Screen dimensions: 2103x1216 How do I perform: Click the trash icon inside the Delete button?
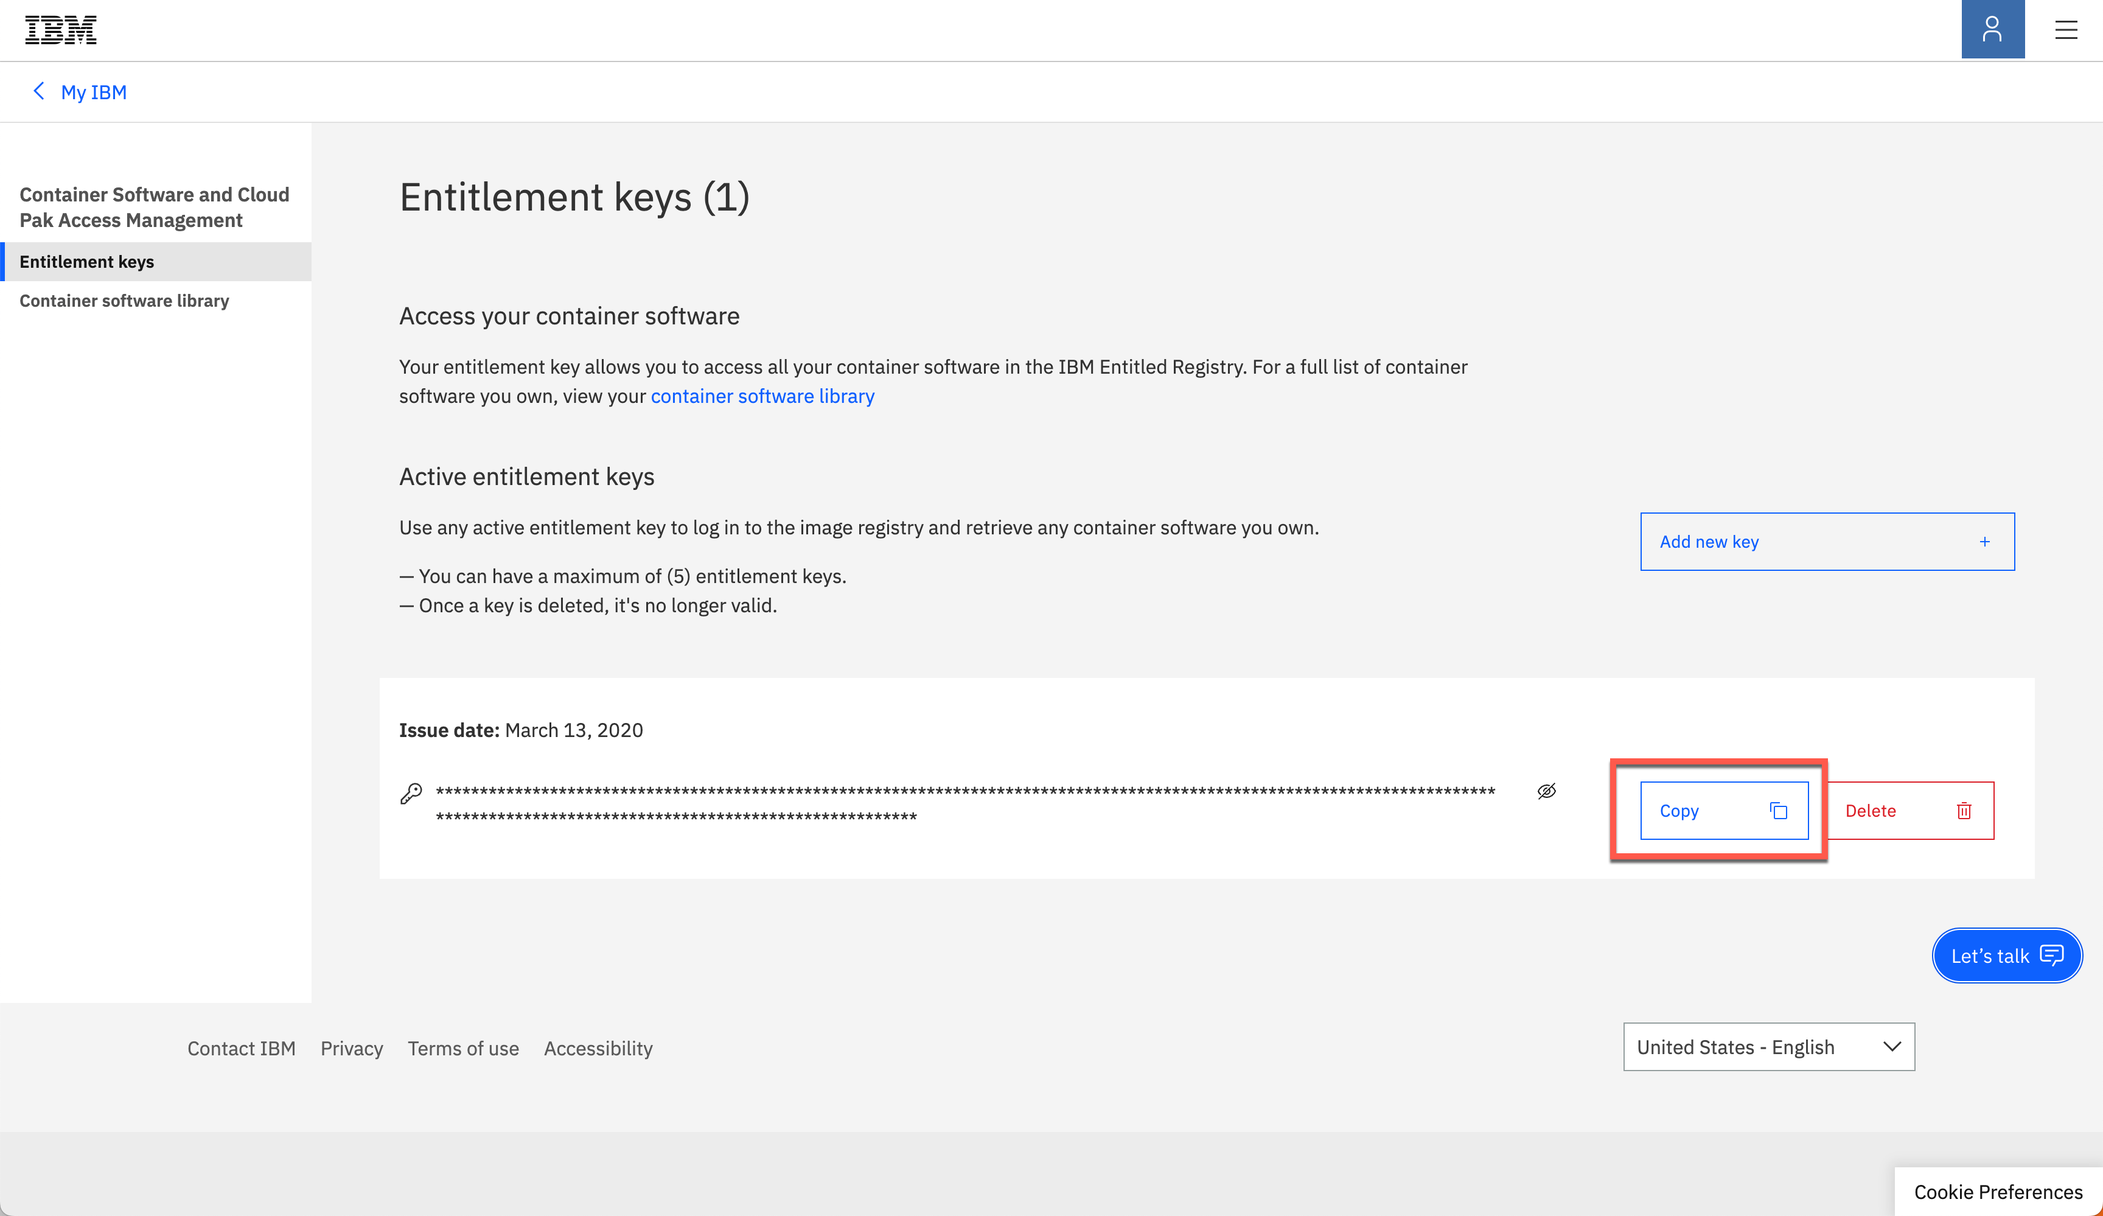1965,811
